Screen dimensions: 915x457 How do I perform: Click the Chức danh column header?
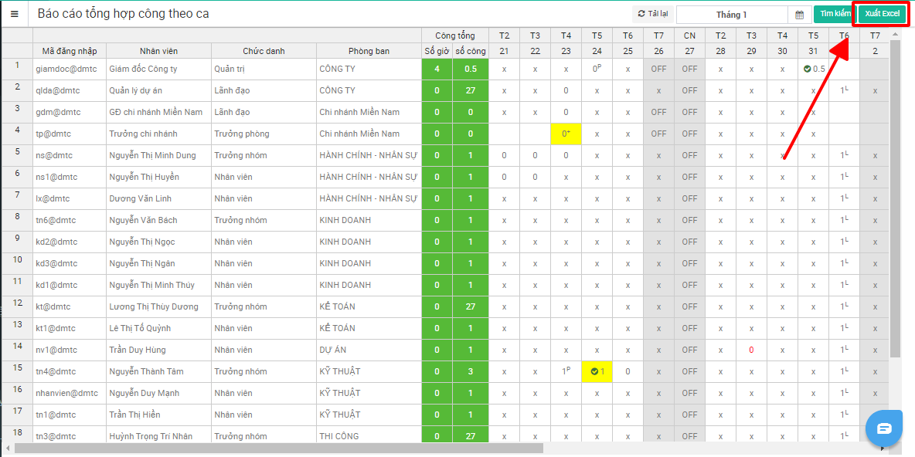pyautogui.click(x=264, y=51)
